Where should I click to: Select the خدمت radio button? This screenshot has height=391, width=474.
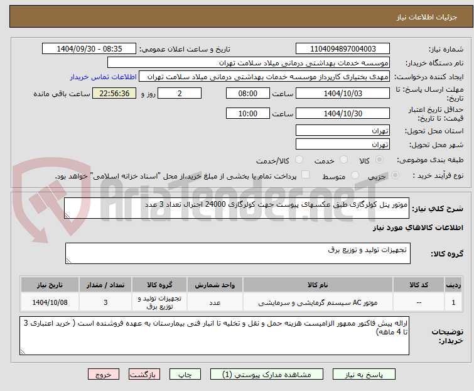(x=343, y=160)
